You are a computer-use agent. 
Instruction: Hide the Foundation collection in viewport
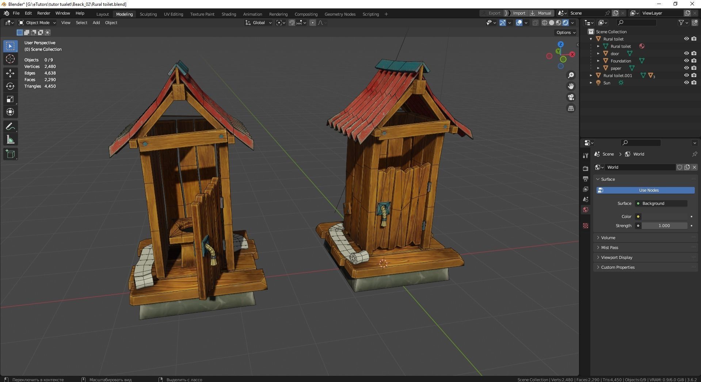686,61
